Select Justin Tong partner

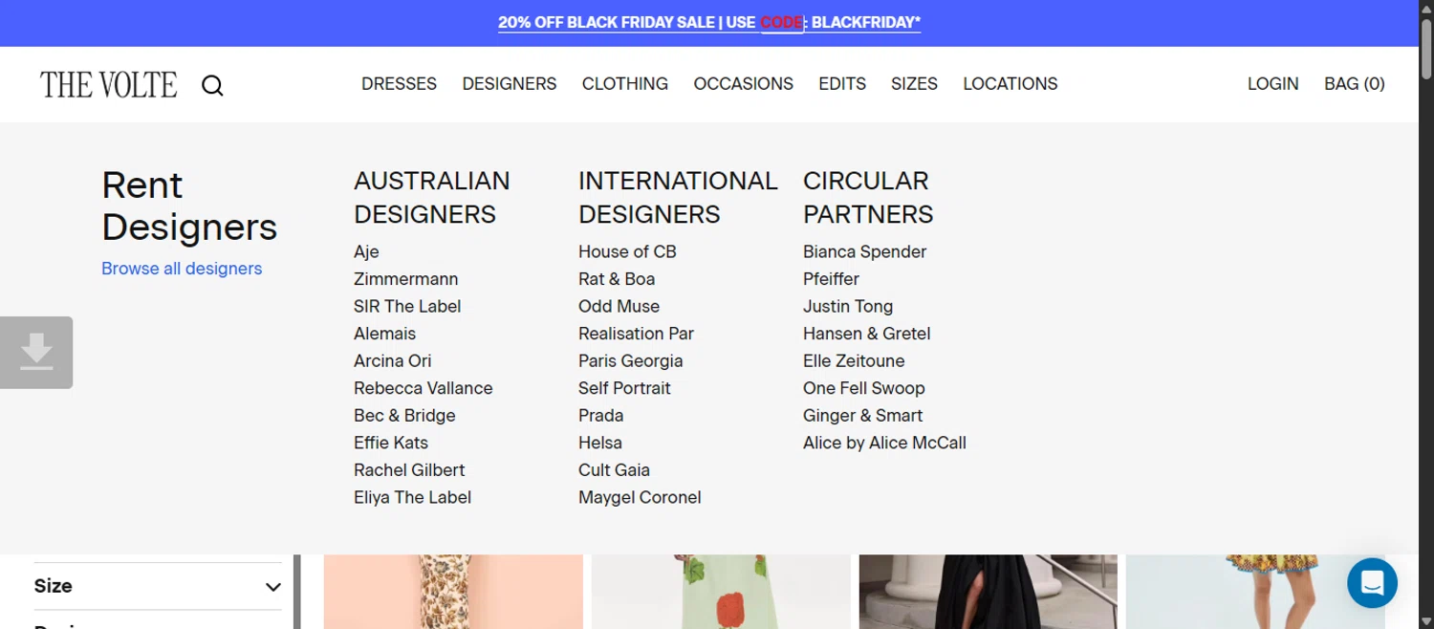(848, 306)
